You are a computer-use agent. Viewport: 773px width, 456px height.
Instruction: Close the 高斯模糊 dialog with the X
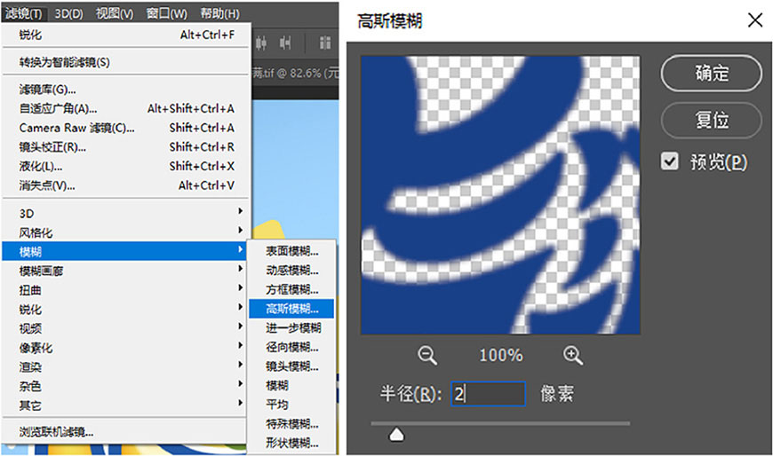click(754, 20)
